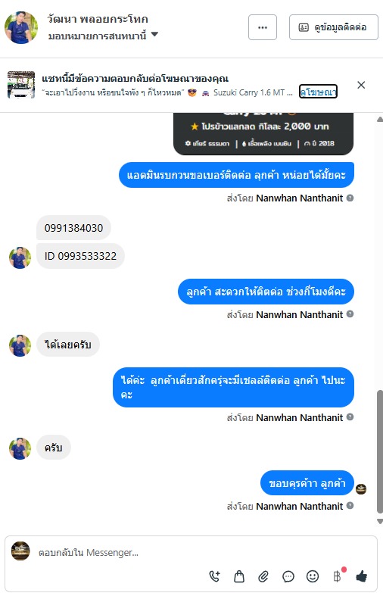Screen dimensions: 383x593
Task: Open saved replies speech bubble icon
Action: coord(288,576)
